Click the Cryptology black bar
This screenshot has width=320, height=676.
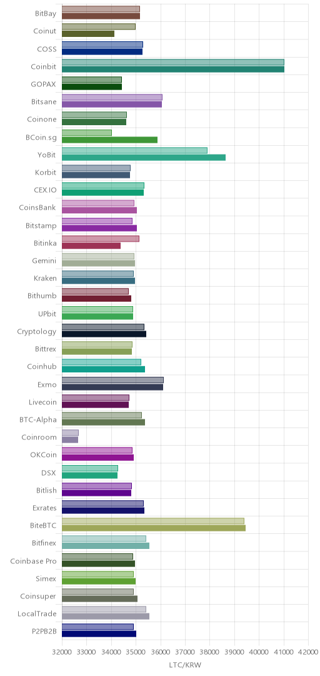point(104,334)
